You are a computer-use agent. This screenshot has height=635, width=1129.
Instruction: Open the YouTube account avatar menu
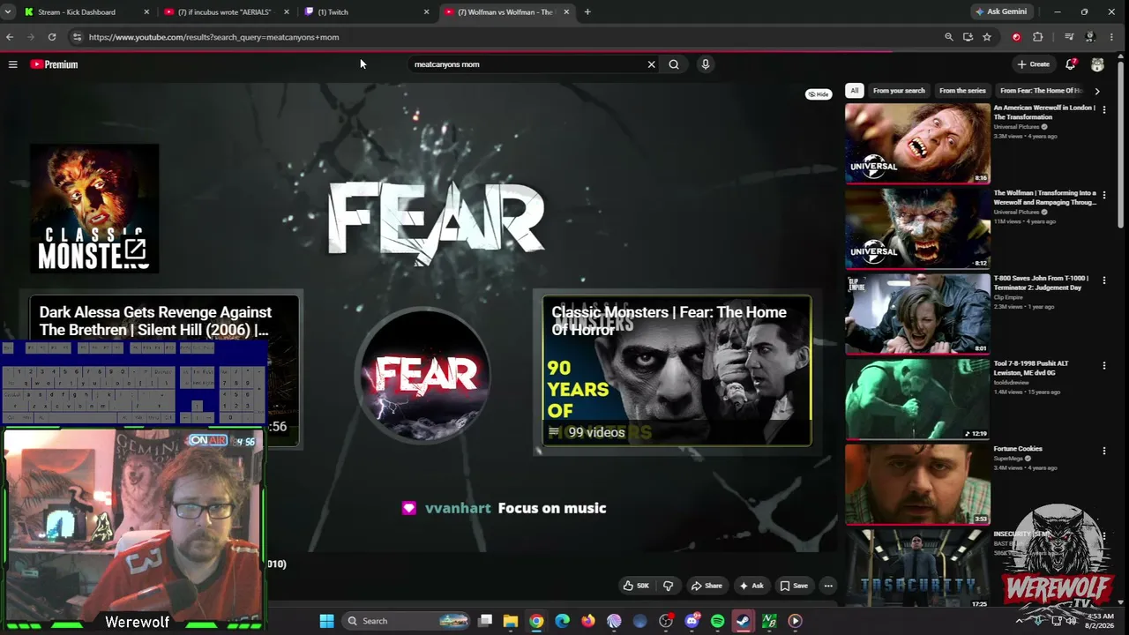(x=1097, y=64)
